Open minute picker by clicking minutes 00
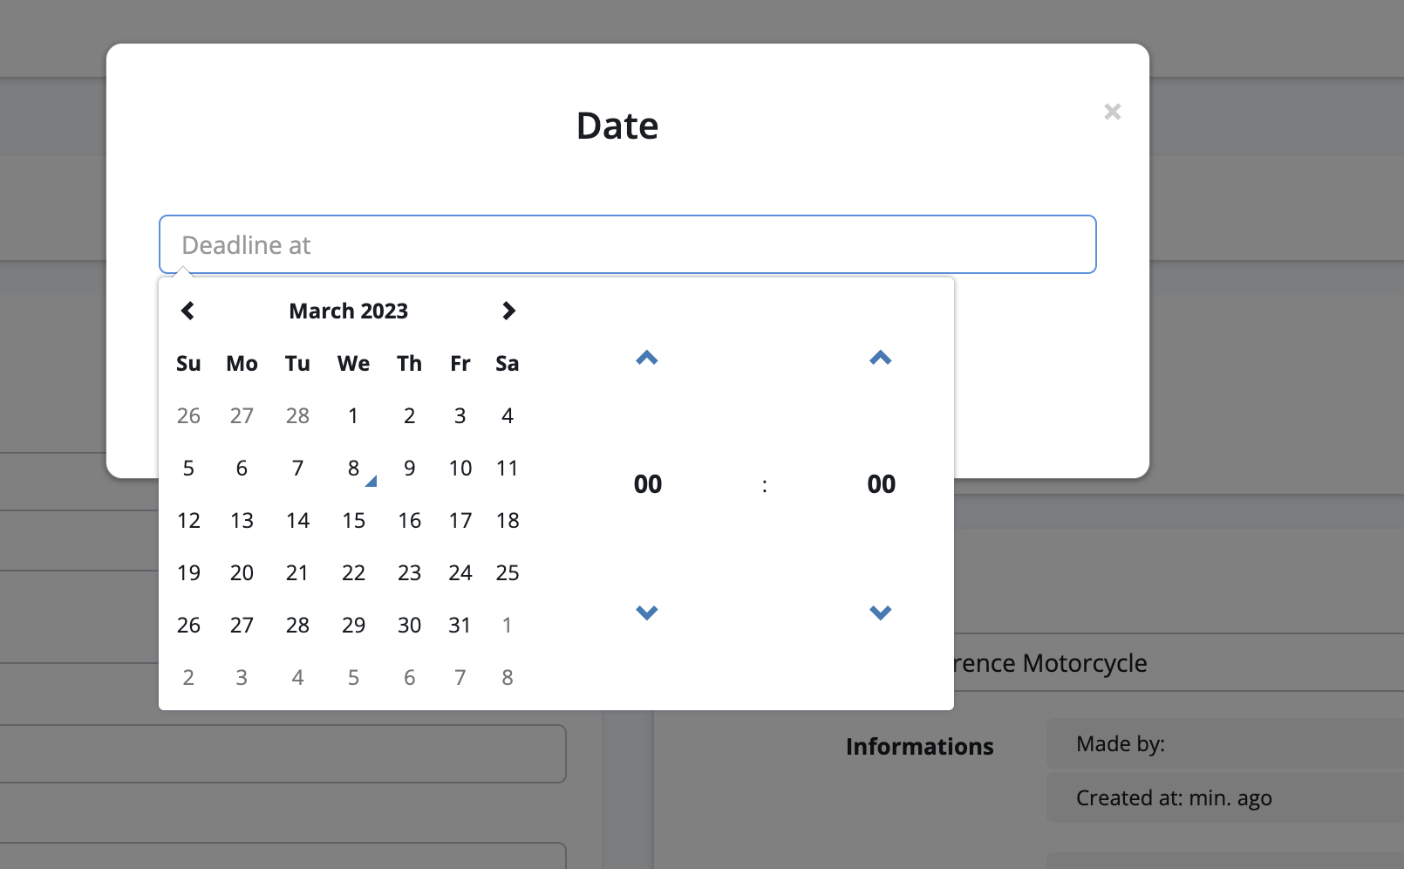This screenshot has width=1404, height=869. pos(881,484)
